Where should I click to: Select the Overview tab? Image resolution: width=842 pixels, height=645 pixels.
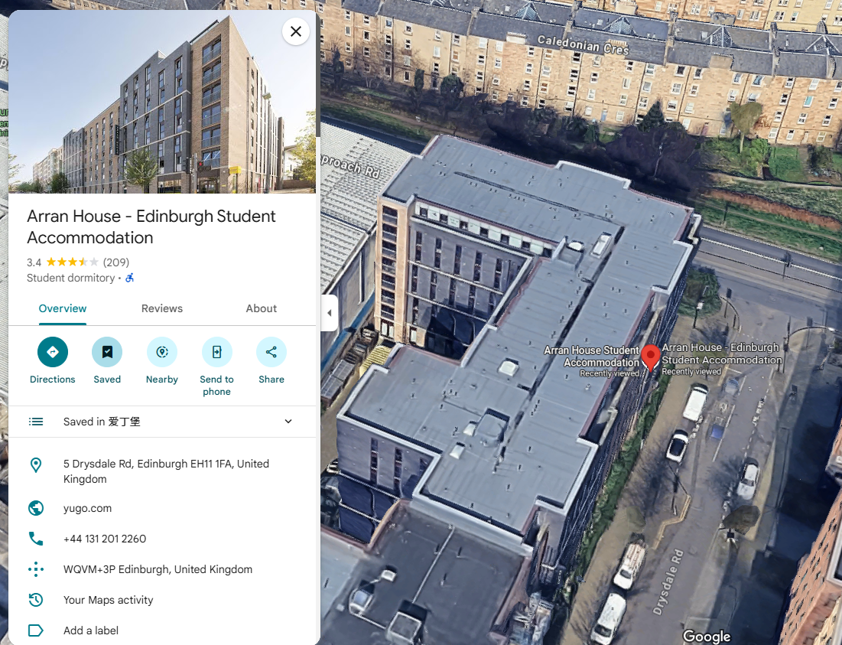(62, 308)
